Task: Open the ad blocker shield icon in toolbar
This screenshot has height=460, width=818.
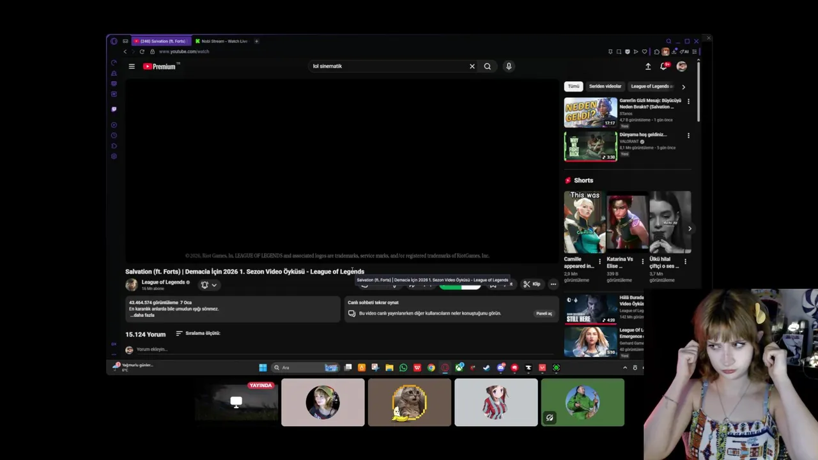Action: 628,52
